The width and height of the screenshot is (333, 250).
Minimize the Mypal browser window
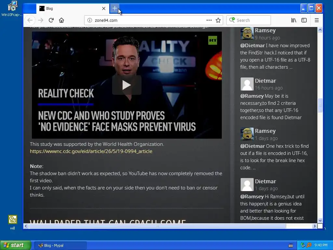coord(304,8)
